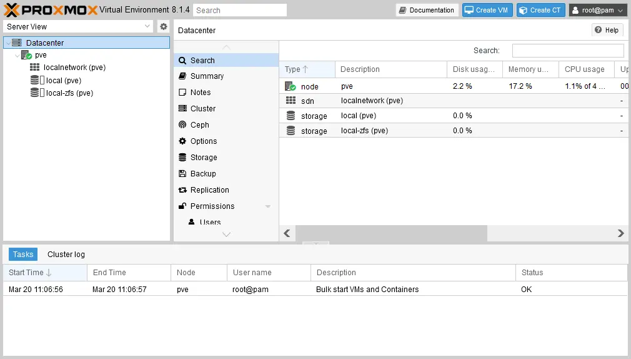The width and height of the screenshot is (631, 359).
Task: Click the Notes icon in the menu
Action: [182, 93]
